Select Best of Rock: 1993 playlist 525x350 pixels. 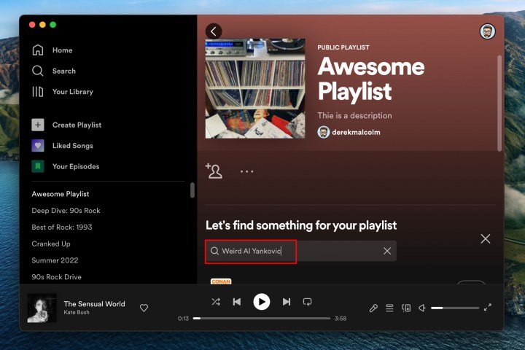pos(62,227)
